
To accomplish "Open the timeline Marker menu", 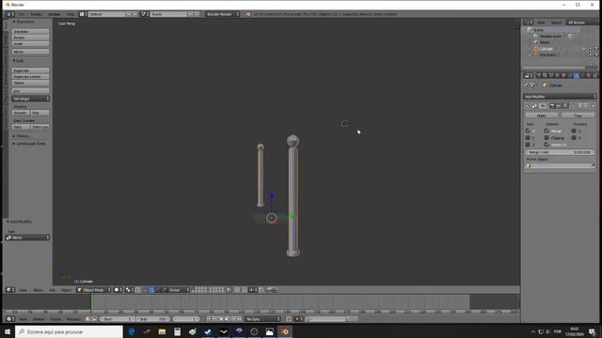I will pyautogui.click(x=39, y=319).
